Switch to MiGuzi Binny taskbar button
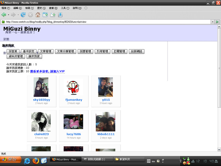The height and width of the screenshot is (166, 221). click(66, 159)
